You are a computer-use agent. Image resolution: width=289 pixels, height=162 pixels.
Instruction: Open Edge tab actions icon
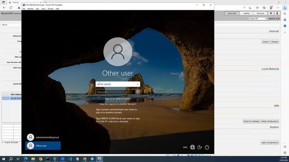(x=4, y=2)
